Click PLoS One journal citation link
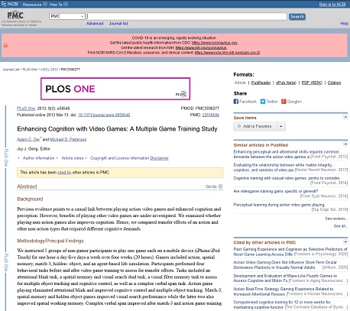The height and width of the screenshot is (311, 350). click(26, 109)
